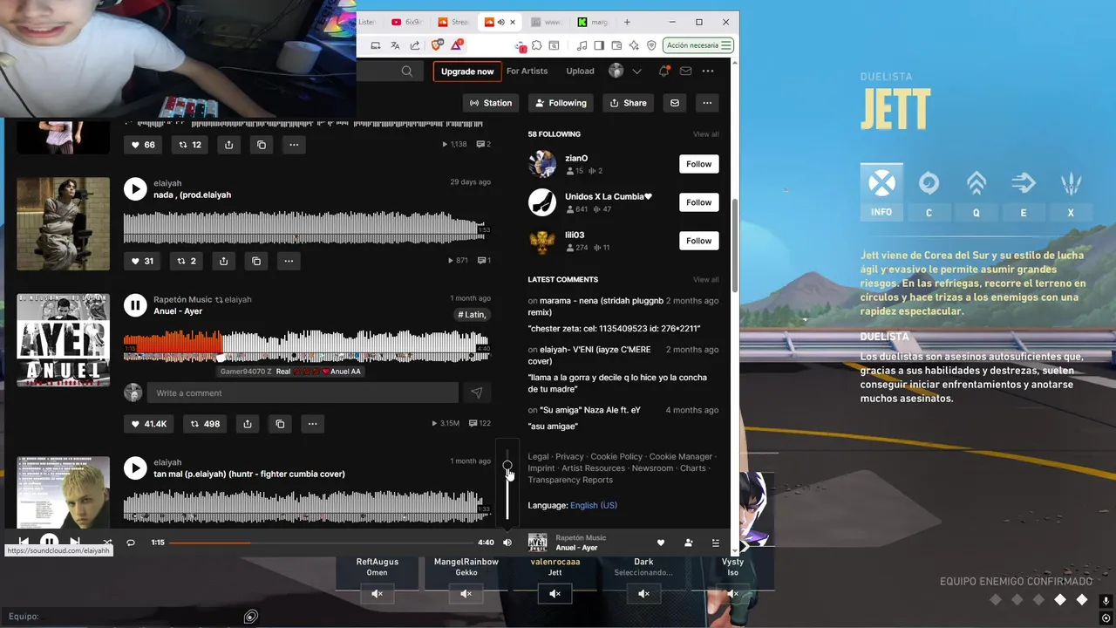Open profile more options next to message button
The width and height of the screenshot is (1116, 628).
[707, 103]
